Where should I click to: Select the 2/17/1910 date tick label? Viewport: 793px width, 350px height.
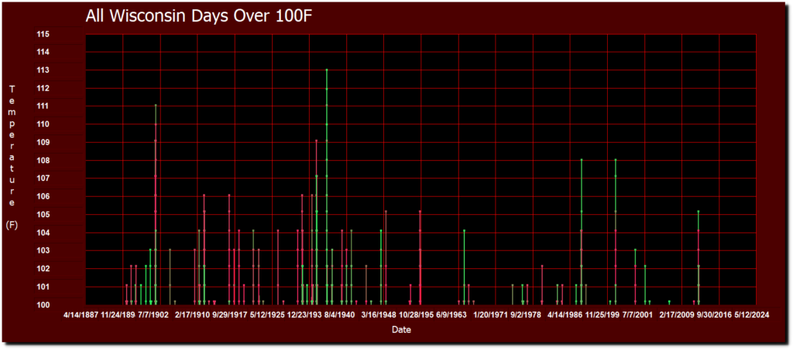pos(193,315)
